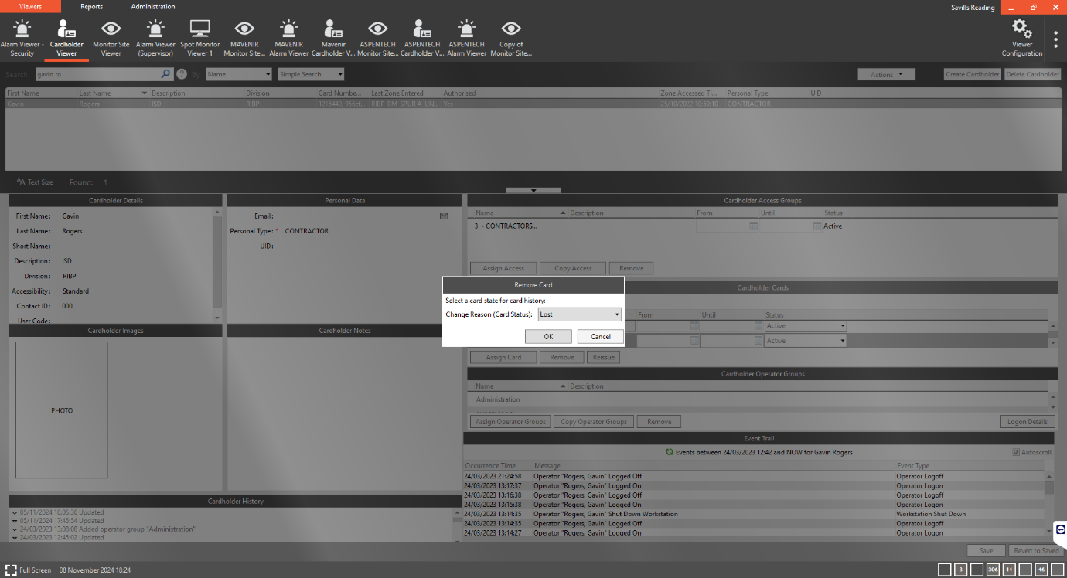Select the Administration operator group row
Image resolution: width=1067 pixels, height=578 pixels.
[x=758, y=399]
